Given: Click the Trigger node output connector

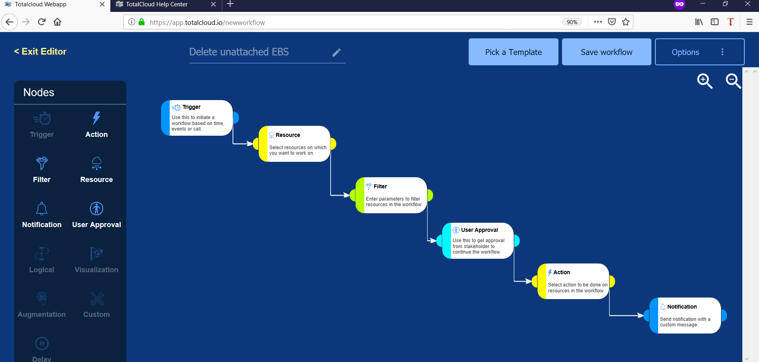Looking at the screenshot, I should click(x=236, y=118).
